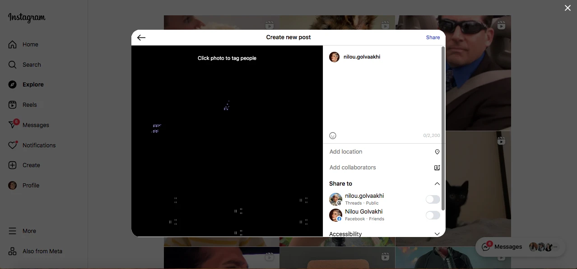Viewport: 577px width, 269px height.
Task: Collapse the Share to section
Action: coord(437,184)
